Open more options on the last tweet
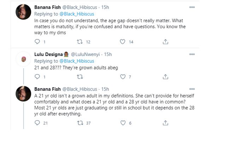This screenshot has width=227, height=144. point(192,89)
